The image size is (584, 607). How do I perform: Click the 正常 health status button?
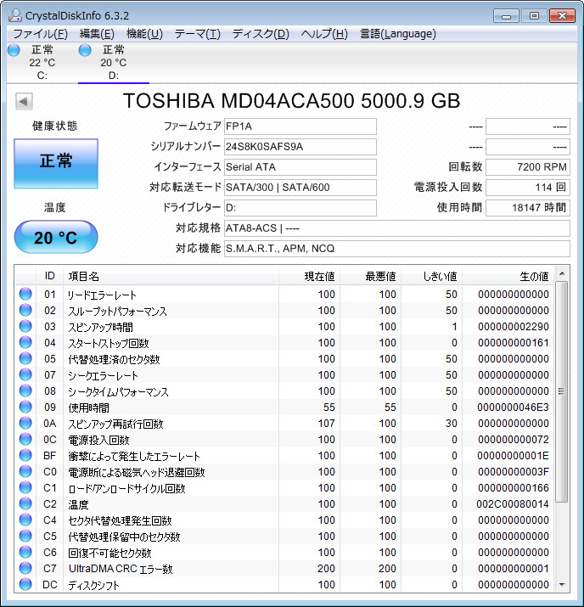(x=56, y=164)
